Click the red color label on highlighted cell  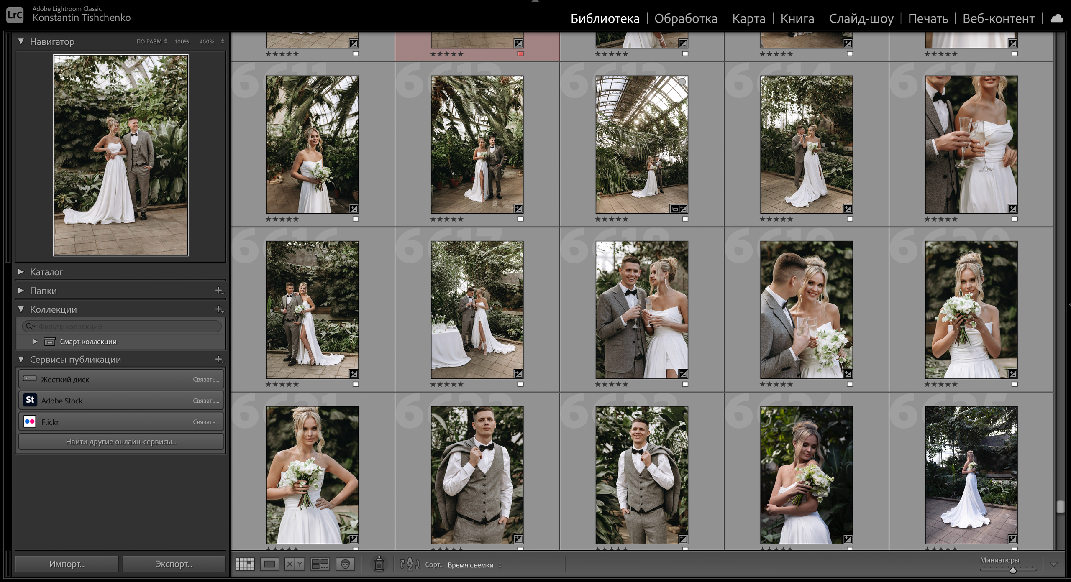coord(520,54)
